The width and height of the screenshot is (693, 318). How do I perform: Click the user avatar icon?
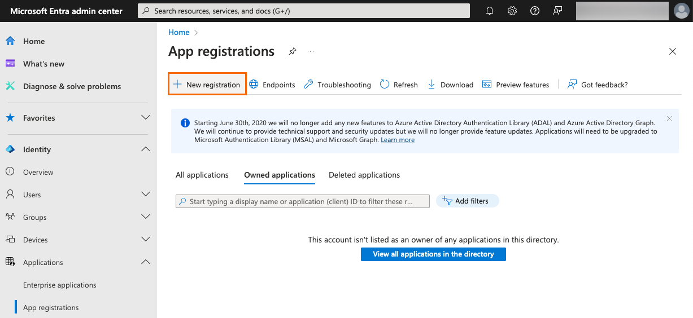tap(681, 11)
